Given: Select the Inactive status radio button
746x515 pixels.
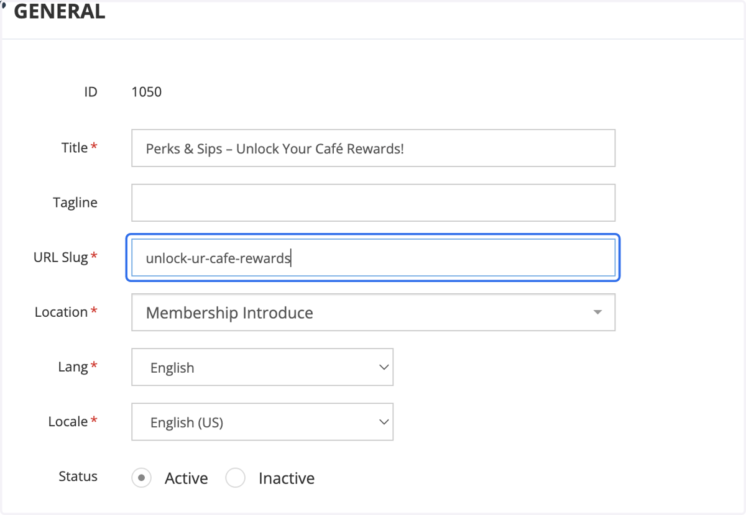Looking at the screenshot, I should pos(236,478).
